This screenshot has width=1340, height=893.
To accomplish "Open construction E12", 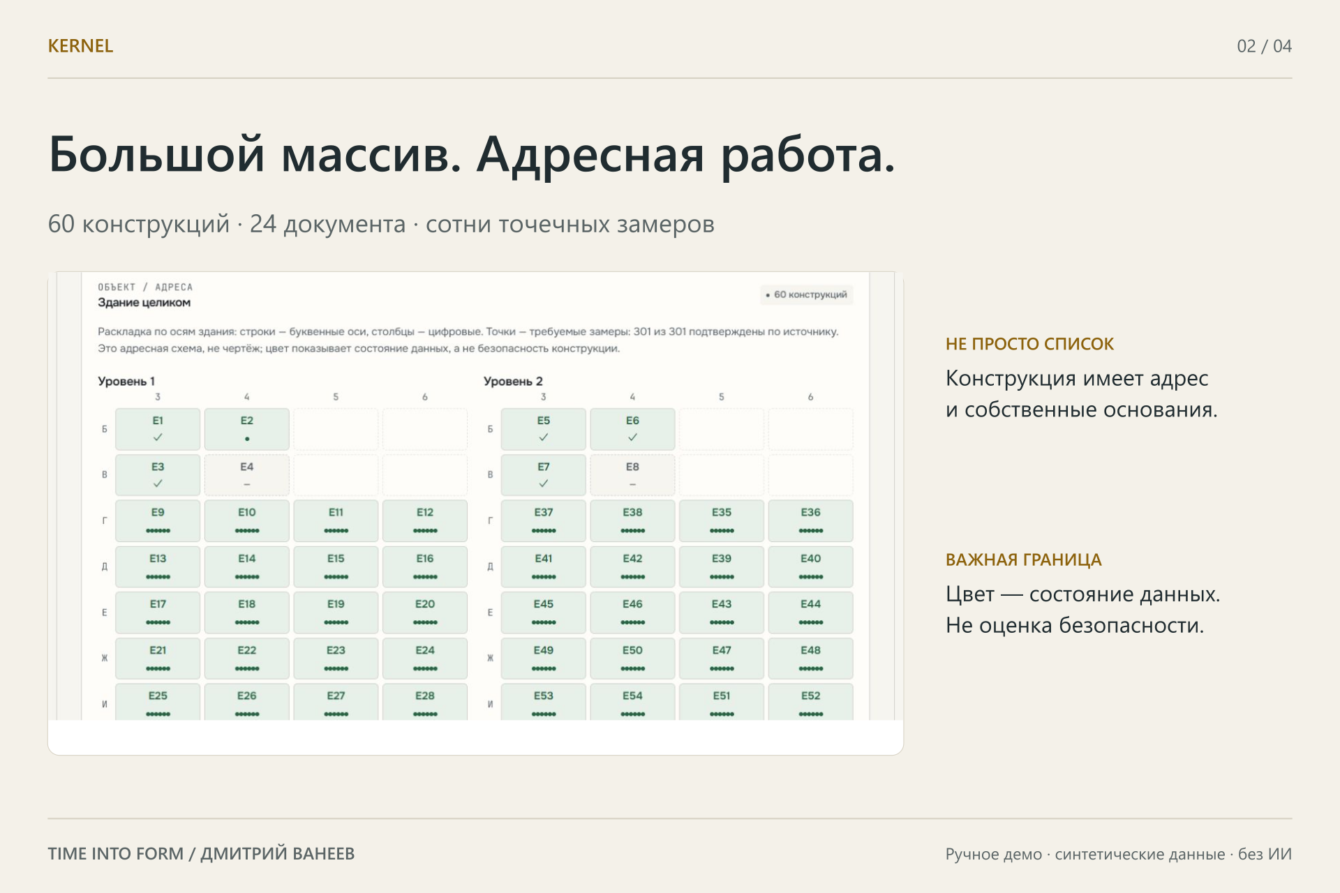I will 425,520.
